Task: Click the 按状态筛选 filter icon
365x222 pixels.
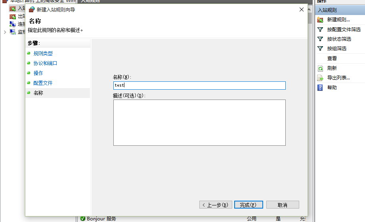Action: point(320,39)
